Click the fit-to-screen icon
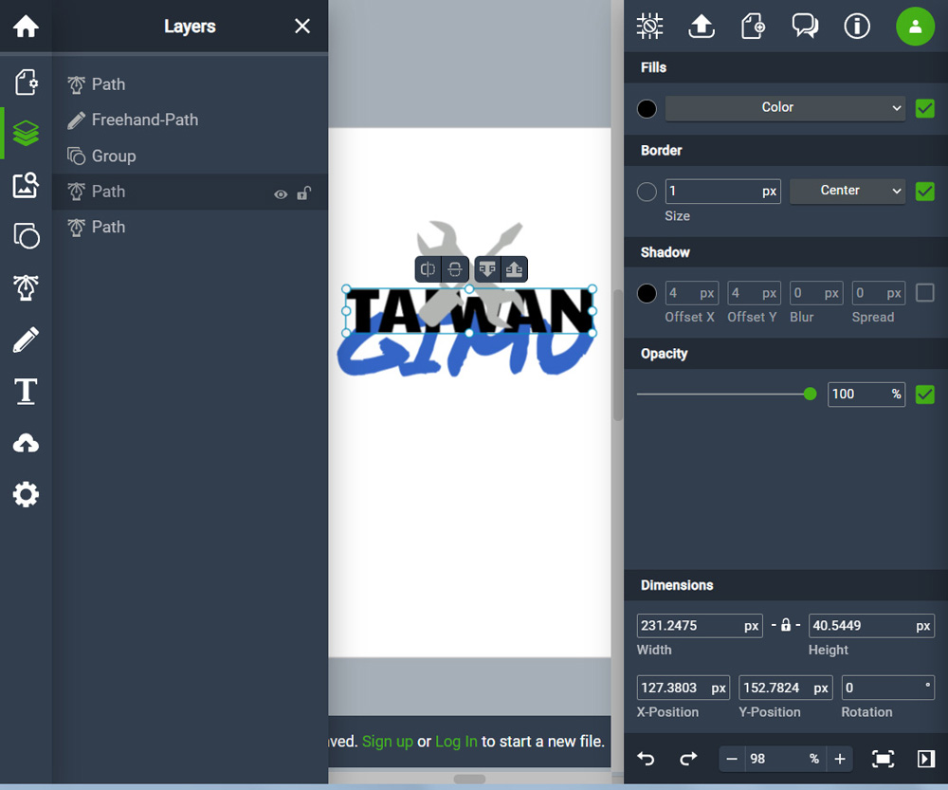The width and height of the screenshot is (948, 790). point(883,759)
